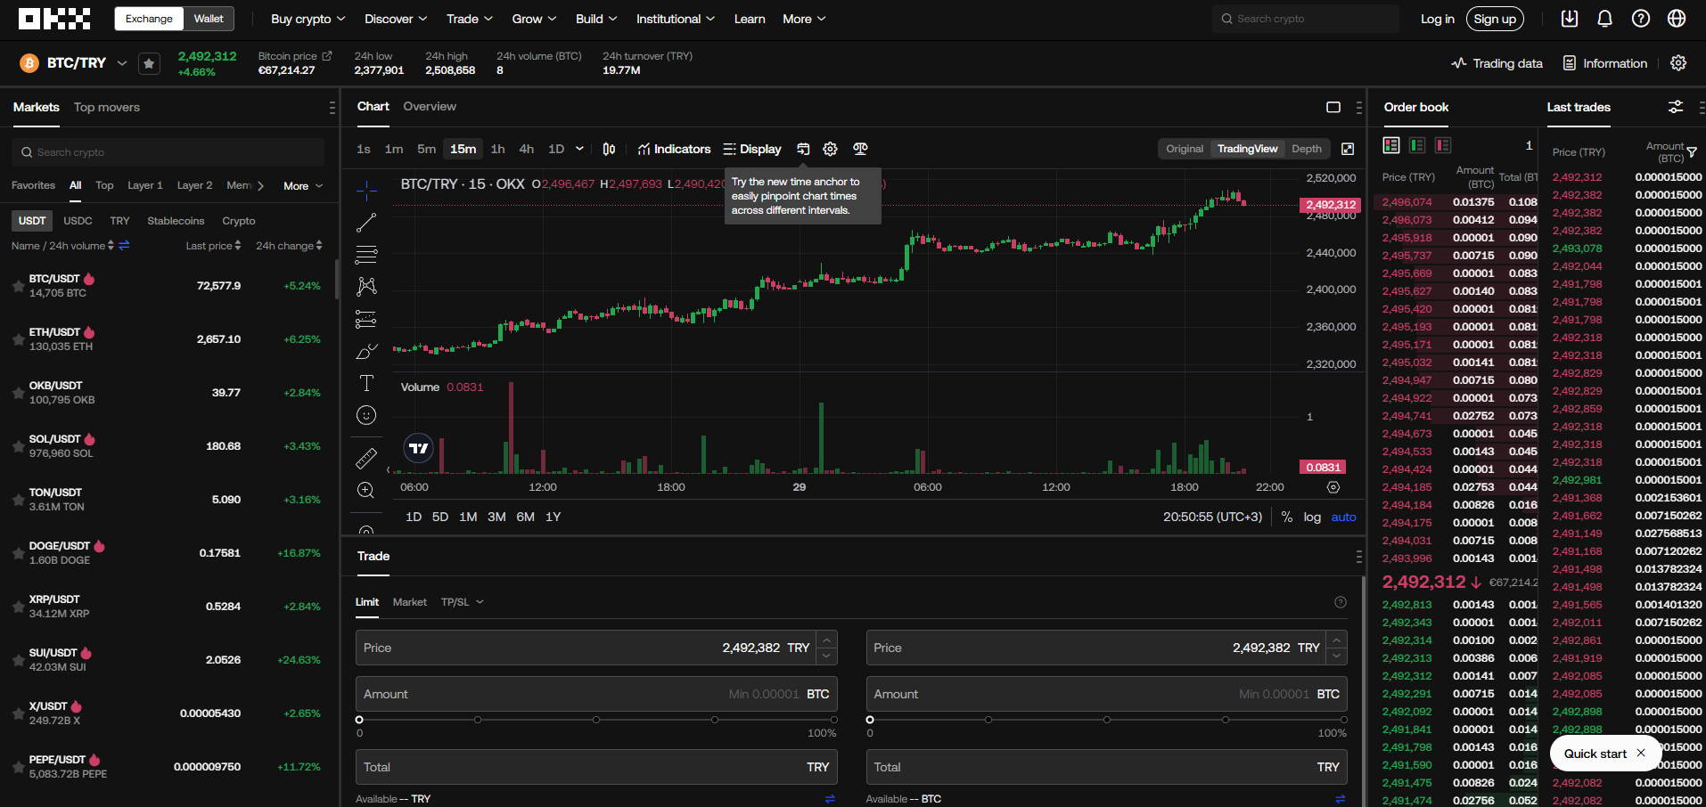The height and width of the screenshot is (807, 1706).
Task: Open the settings gear beside Information
Action: (1678, 63)
